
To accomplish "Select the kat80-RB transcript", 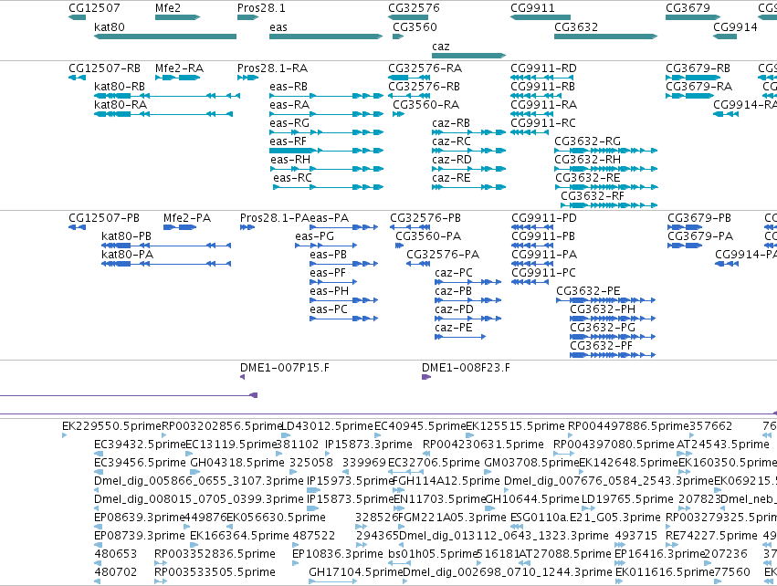I will (x=167, y=96).
